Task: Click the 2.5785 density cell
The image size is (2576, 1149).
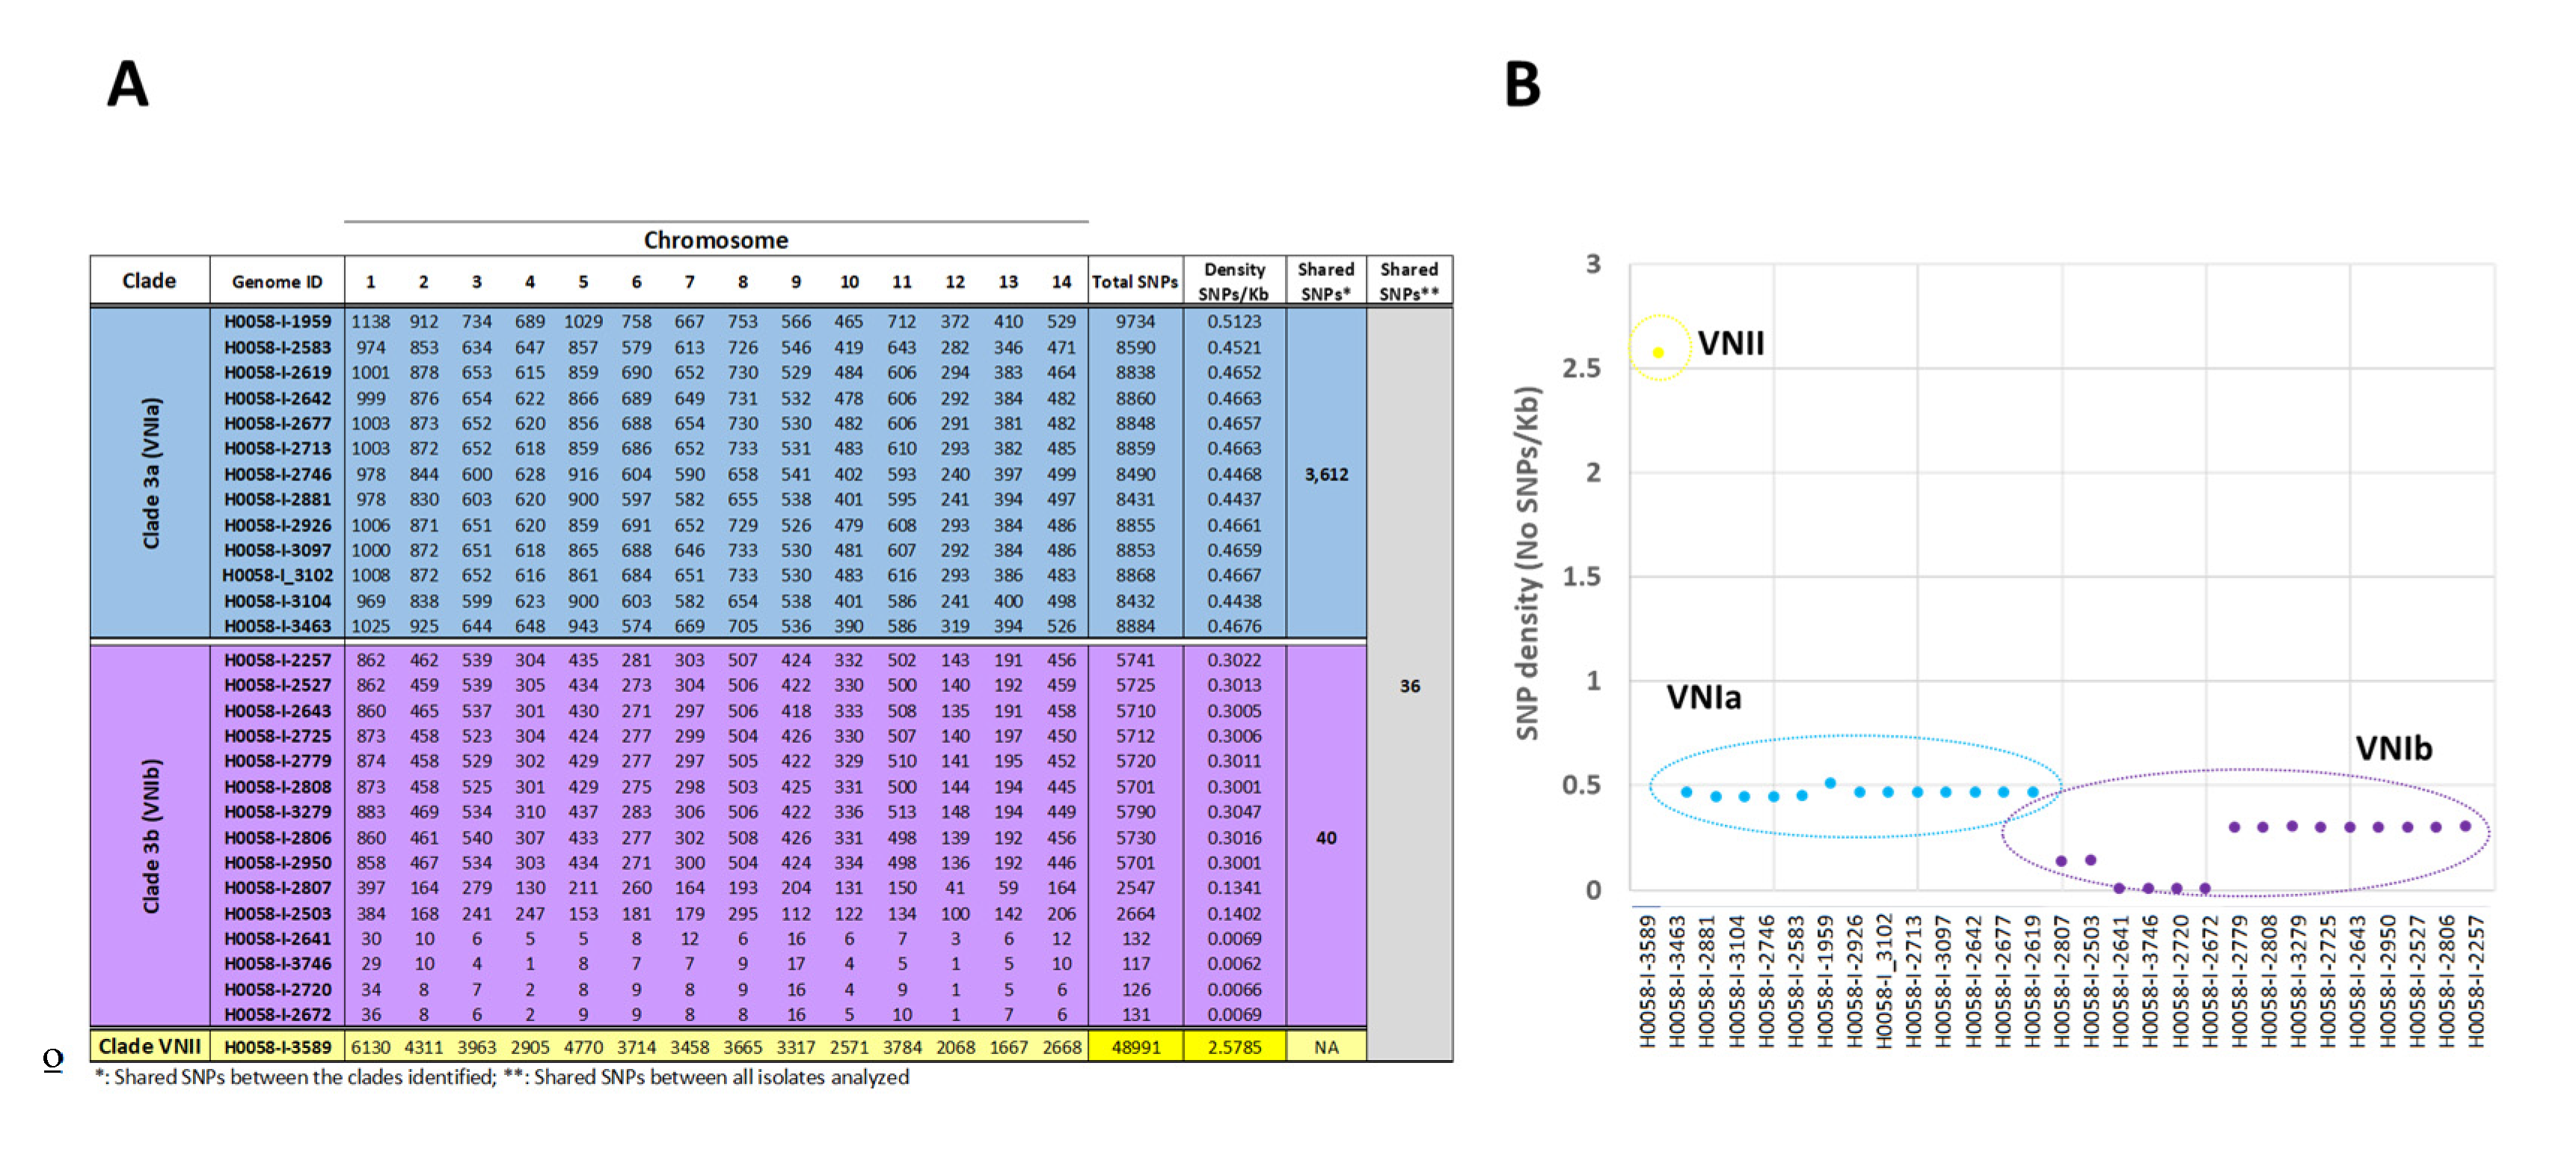Action: (x=1234, y=1047)
